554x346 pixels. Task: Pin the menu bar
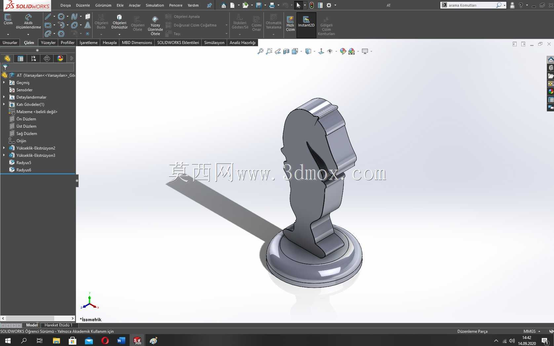209,5
